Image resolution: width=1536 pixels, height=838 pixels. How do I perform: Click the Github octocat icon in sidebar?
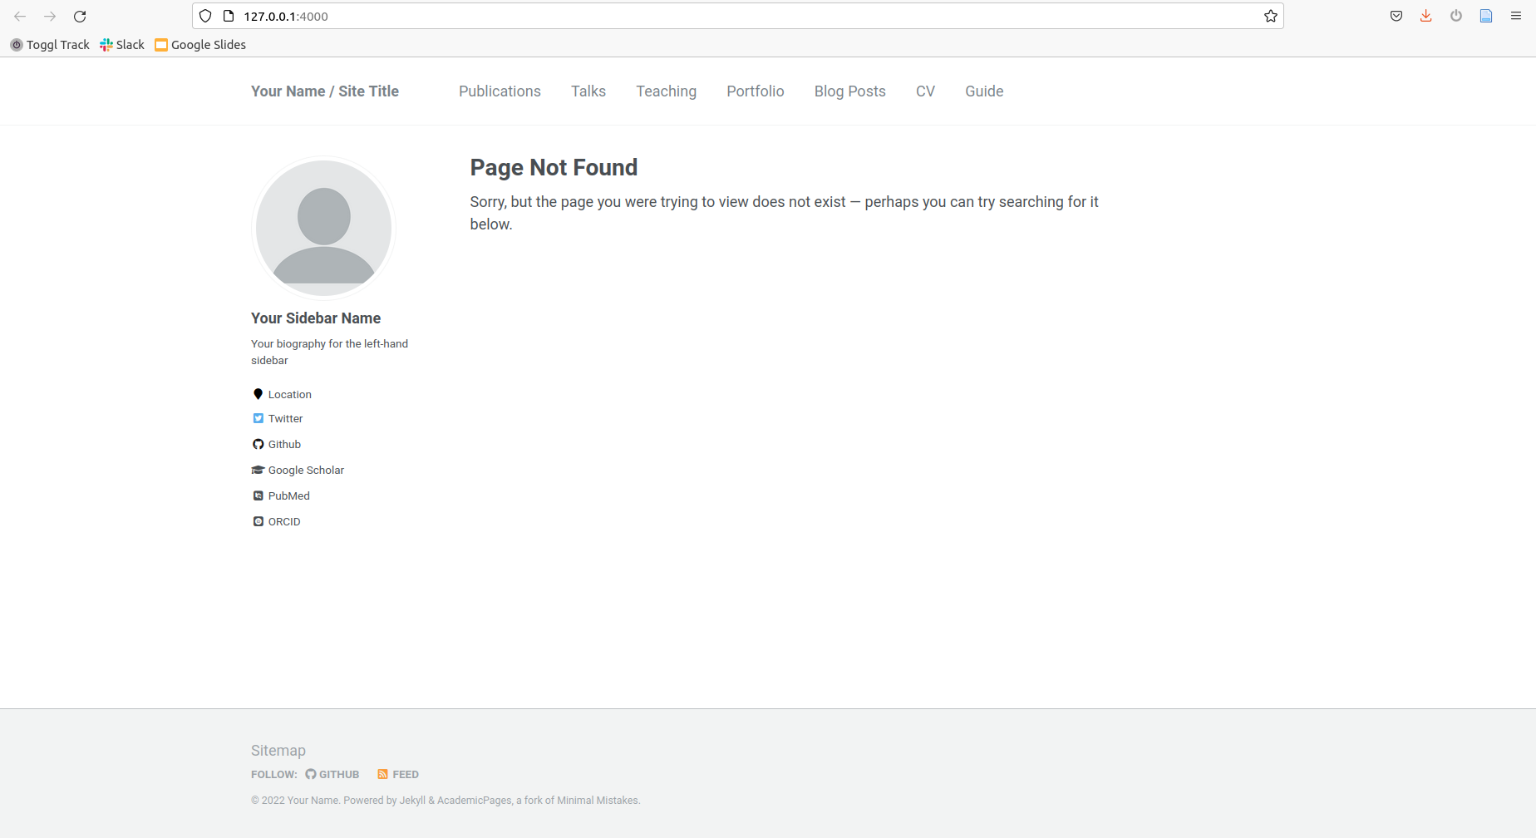(x=258, y=444)
